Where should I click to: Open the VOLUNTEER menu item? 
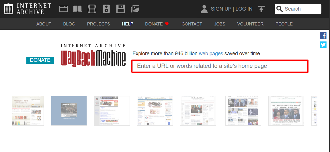(x=250, y=24)
